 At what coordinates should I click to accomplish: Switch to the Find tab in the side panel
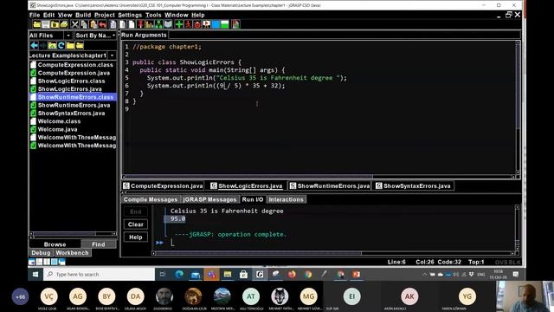(x=98, y=244)
